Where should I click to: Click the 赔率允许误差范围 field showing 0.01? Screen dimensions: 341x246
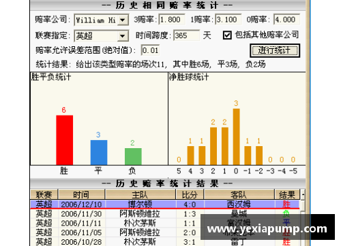(x=150, y=50)
